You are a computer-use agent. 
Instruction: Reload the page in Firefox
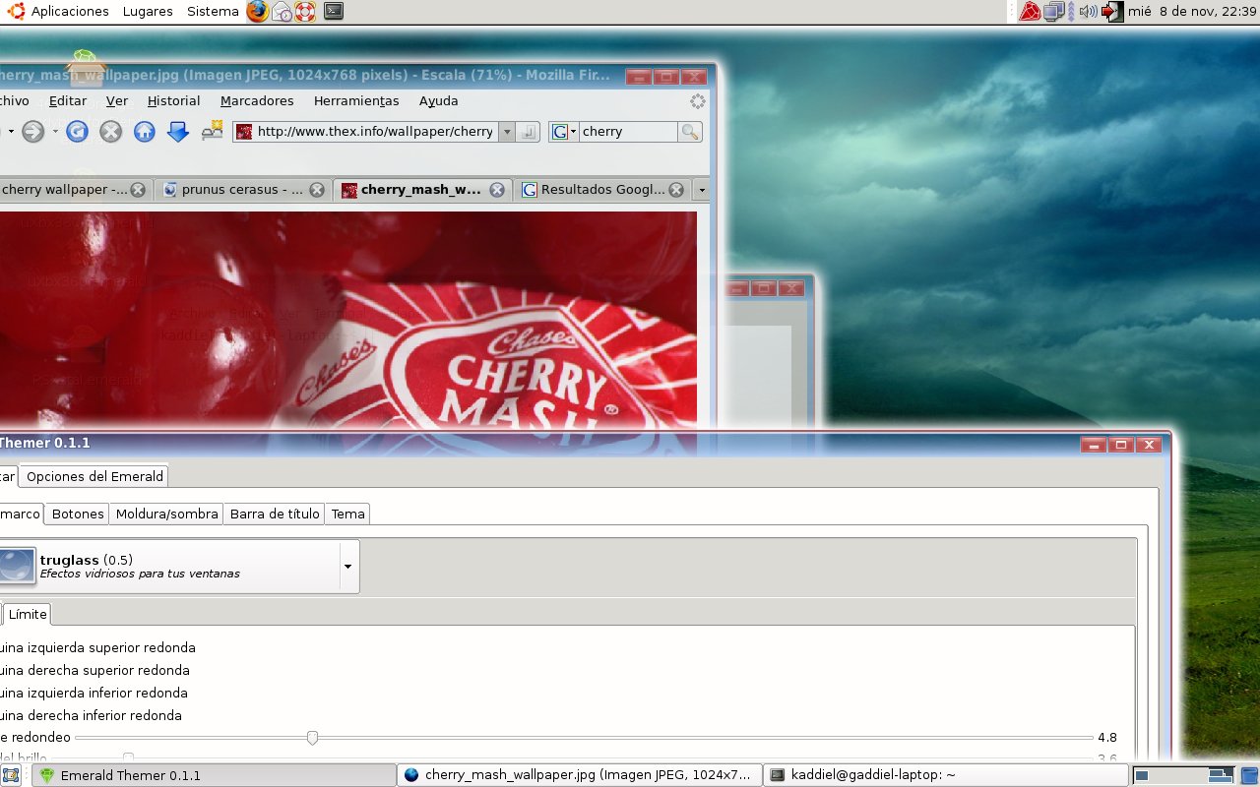click(78, 131)
